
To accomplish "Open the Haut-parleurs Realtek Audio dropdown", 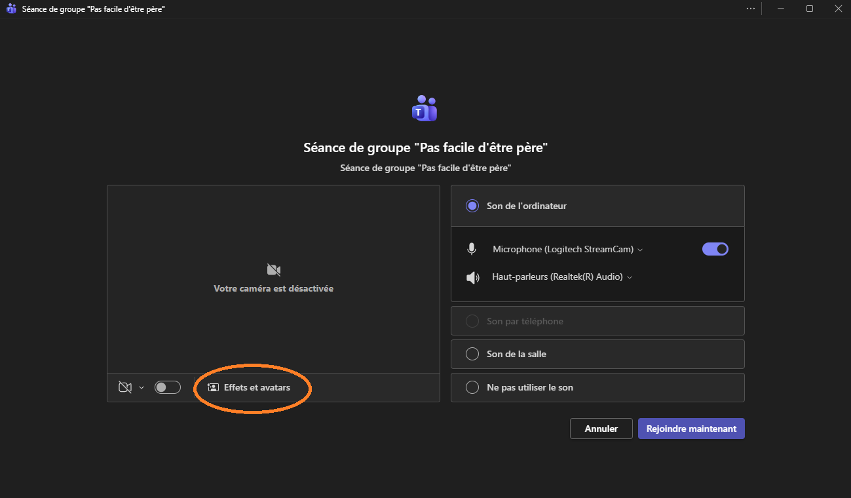I will pos(630,277).
